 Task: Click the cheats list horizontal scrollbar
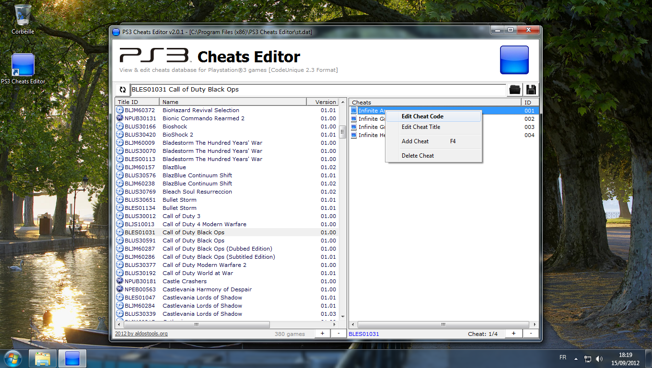443,324
